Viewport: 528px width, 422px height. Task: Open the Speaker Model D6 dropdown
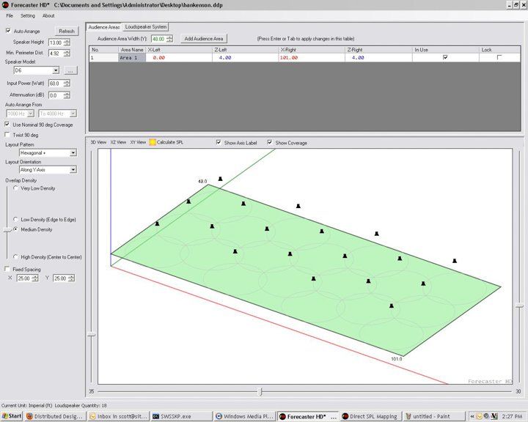pyautogui.click(x=56, y=71)
